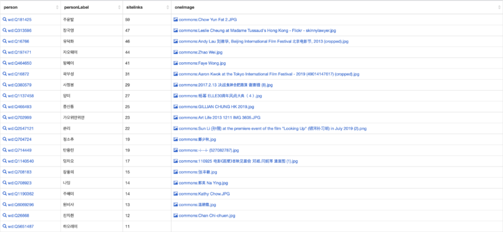Sort the table by personLabel column arrows
The width and height of the screenshot is (503, 232).
point(119,7)
